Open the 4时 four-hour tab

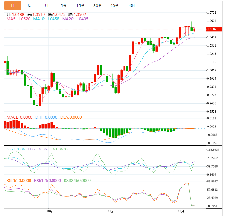tap(132, 5)
